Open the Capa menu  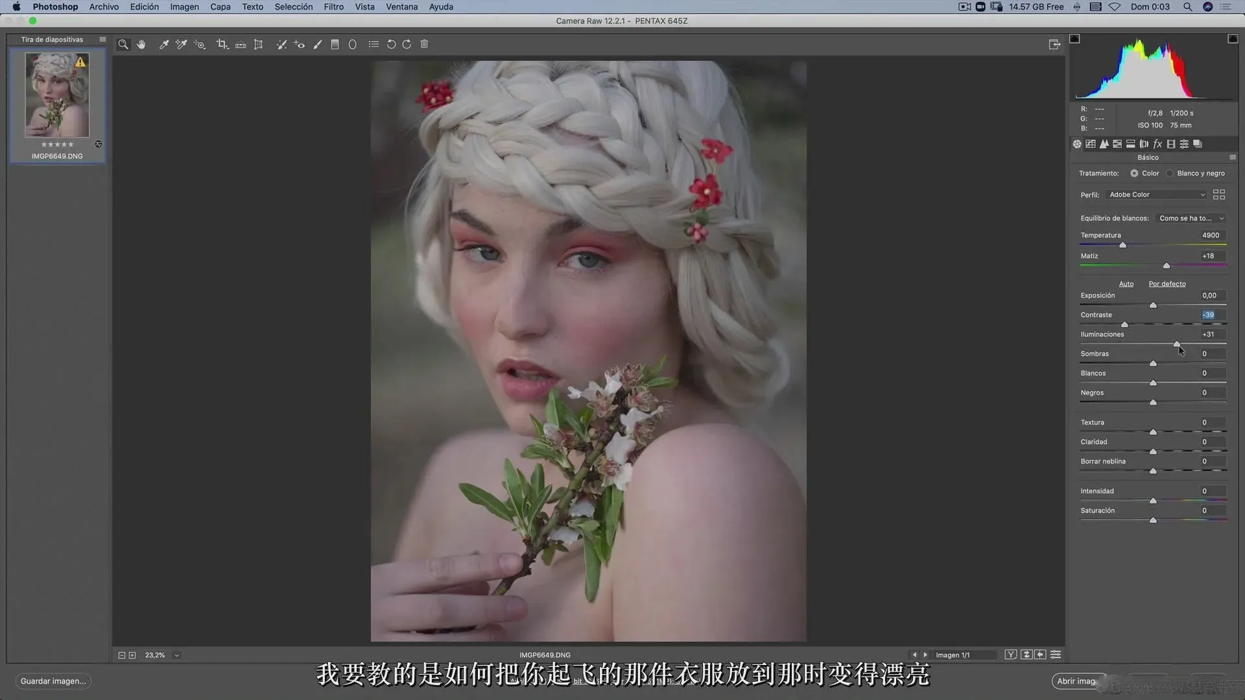tap(220, 6)
